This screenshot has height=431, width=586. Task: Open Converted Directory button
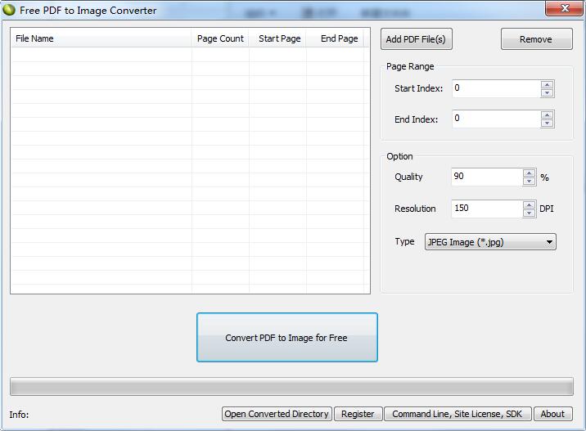click(277, 414)
